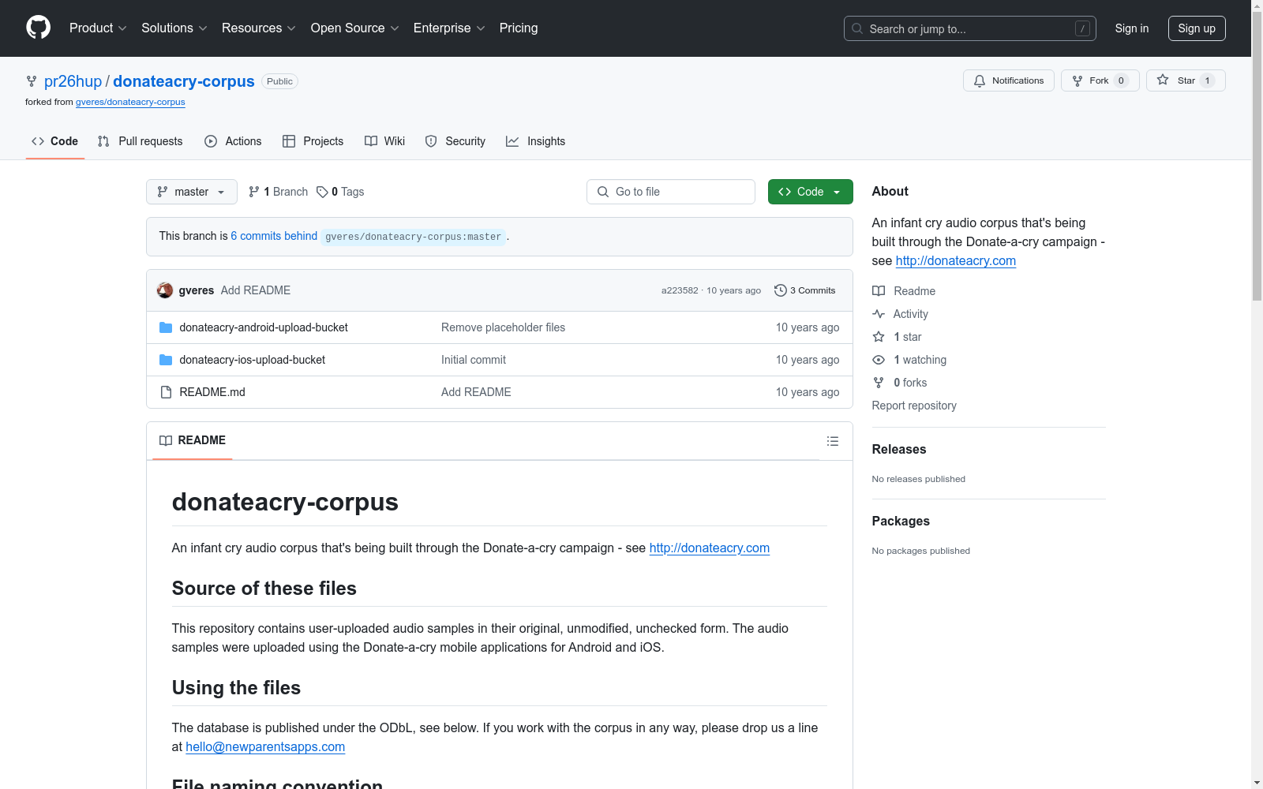Click the Sign up button
The image size is (1263, 789).
coord(1197,28)
